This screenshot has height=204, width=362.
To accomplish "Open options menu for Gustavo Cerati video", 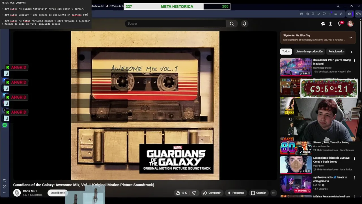I will (354, 158).
